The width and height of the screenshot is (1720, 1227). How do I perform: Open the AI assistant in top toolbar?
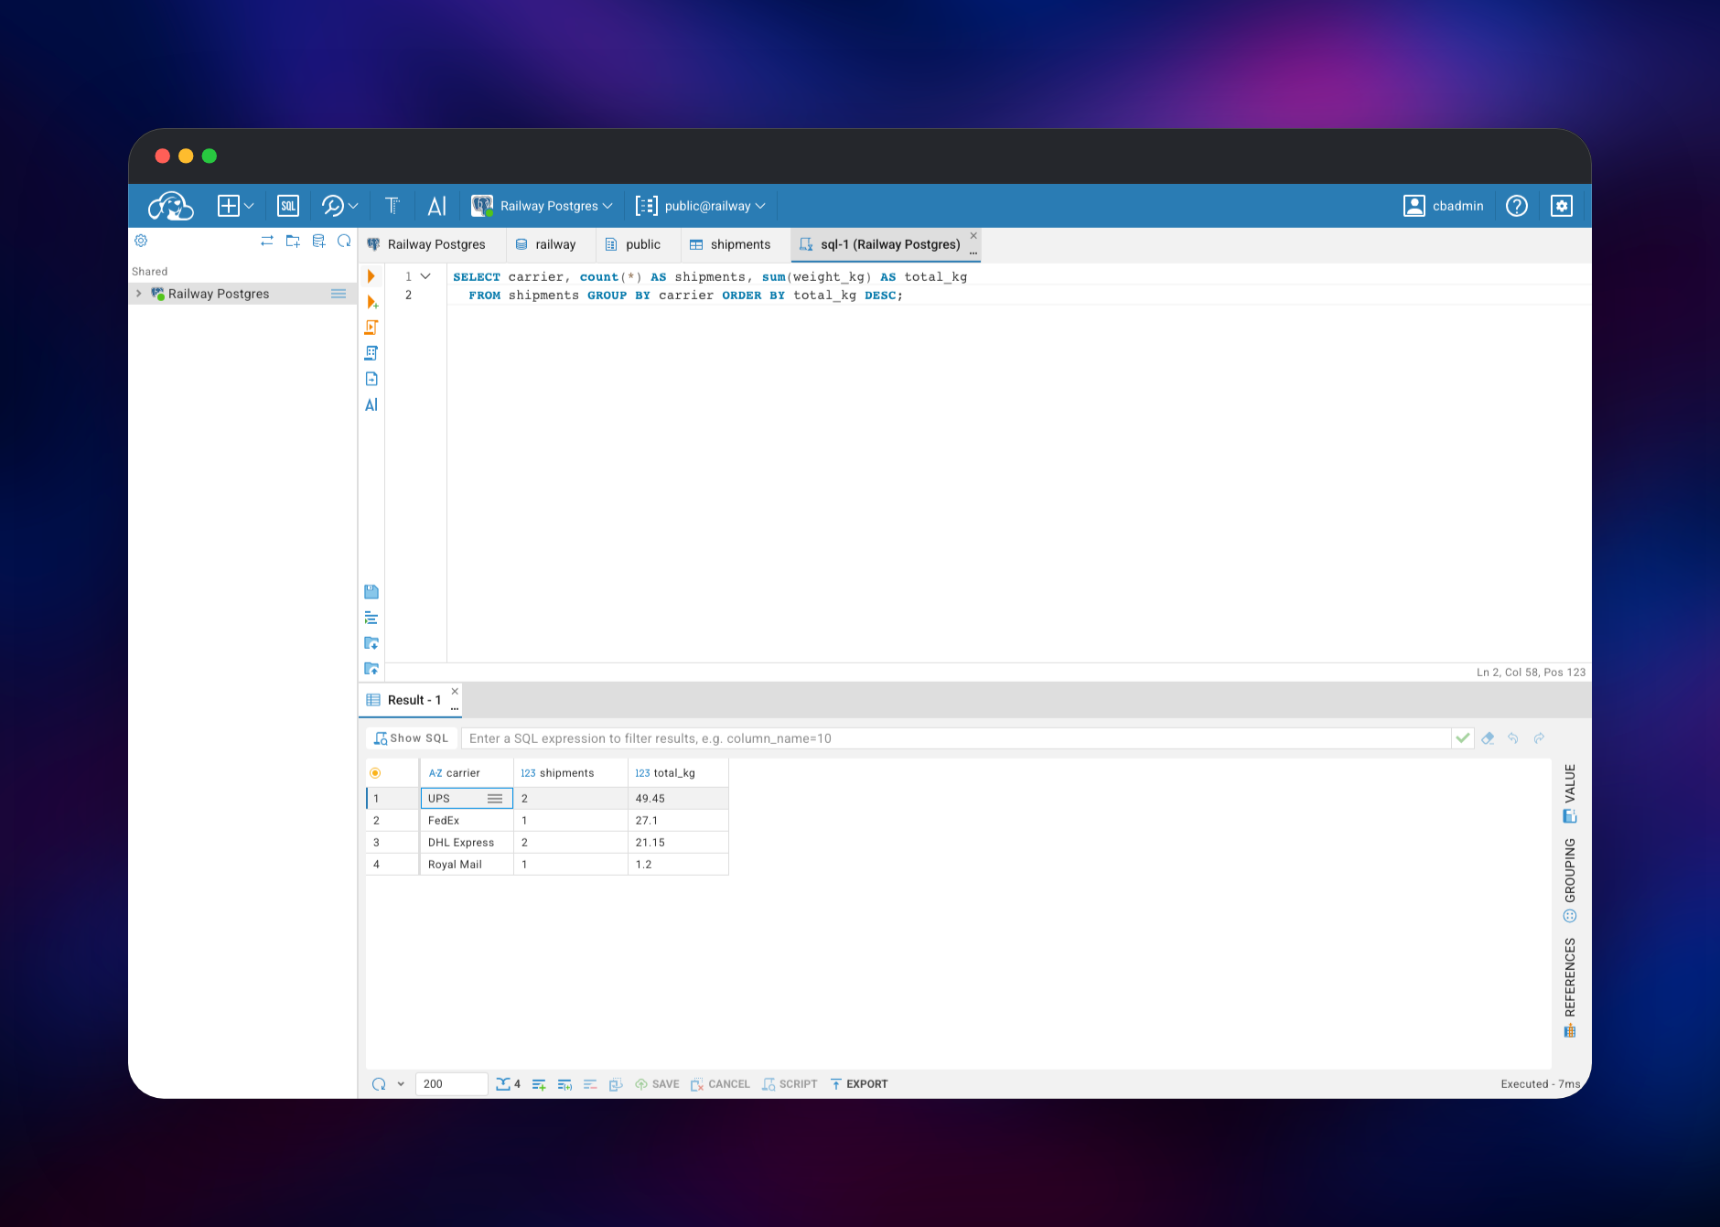pyautogui.click(x=437, y=206)
